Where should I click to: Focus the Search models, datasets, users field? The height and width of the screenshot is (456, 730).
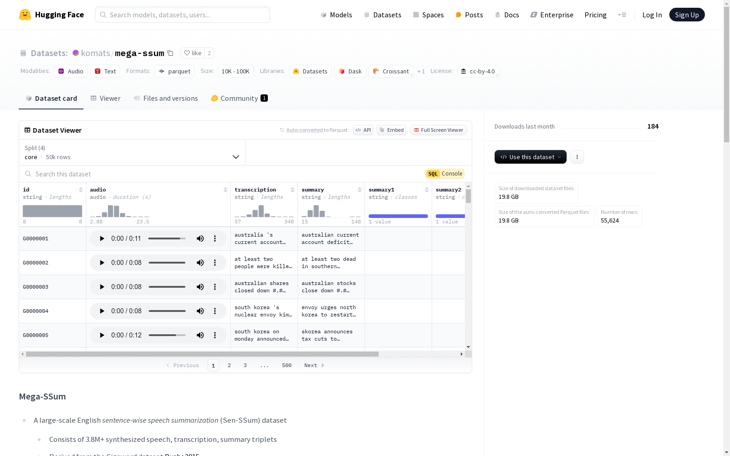[182, 15]
